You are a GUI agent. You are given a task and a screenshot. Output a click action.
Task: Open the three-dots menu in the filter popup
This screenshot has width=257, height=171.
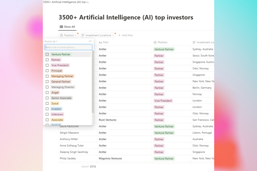(90, 41)
